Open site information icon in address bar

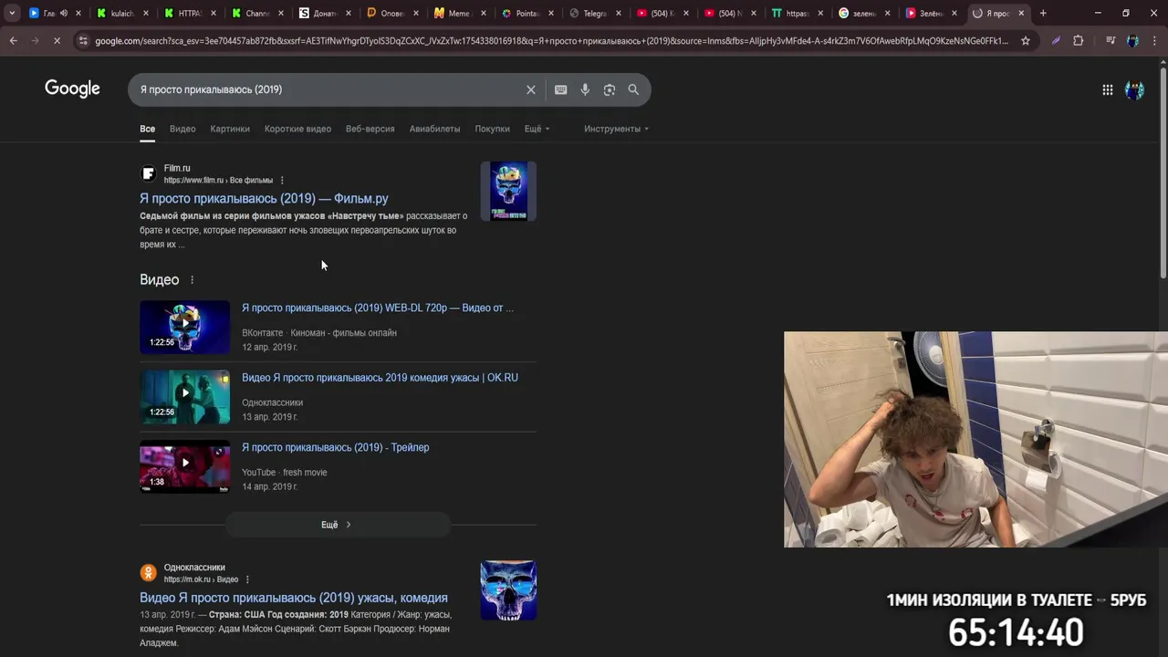pos(83,41)
